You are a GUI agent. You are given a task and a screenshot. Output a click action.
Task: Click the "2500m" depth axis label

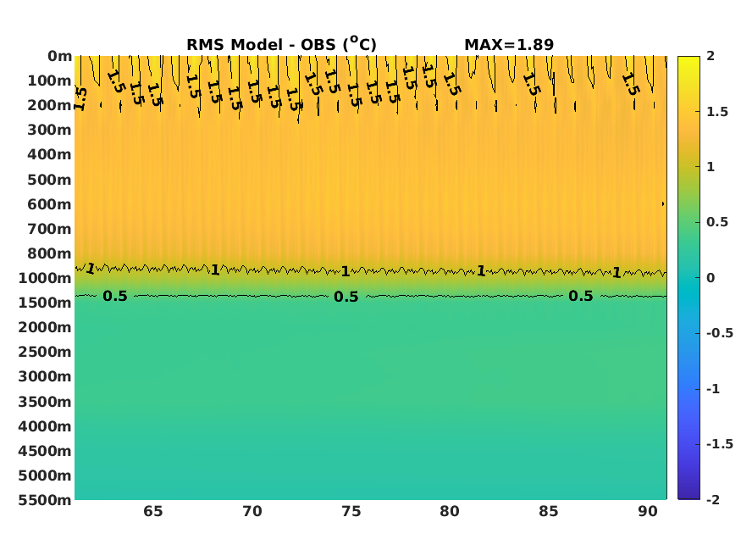(x=45, y=352)
